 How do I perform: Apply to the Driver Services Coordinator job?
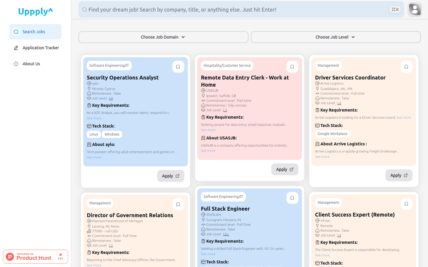point(399,175)
